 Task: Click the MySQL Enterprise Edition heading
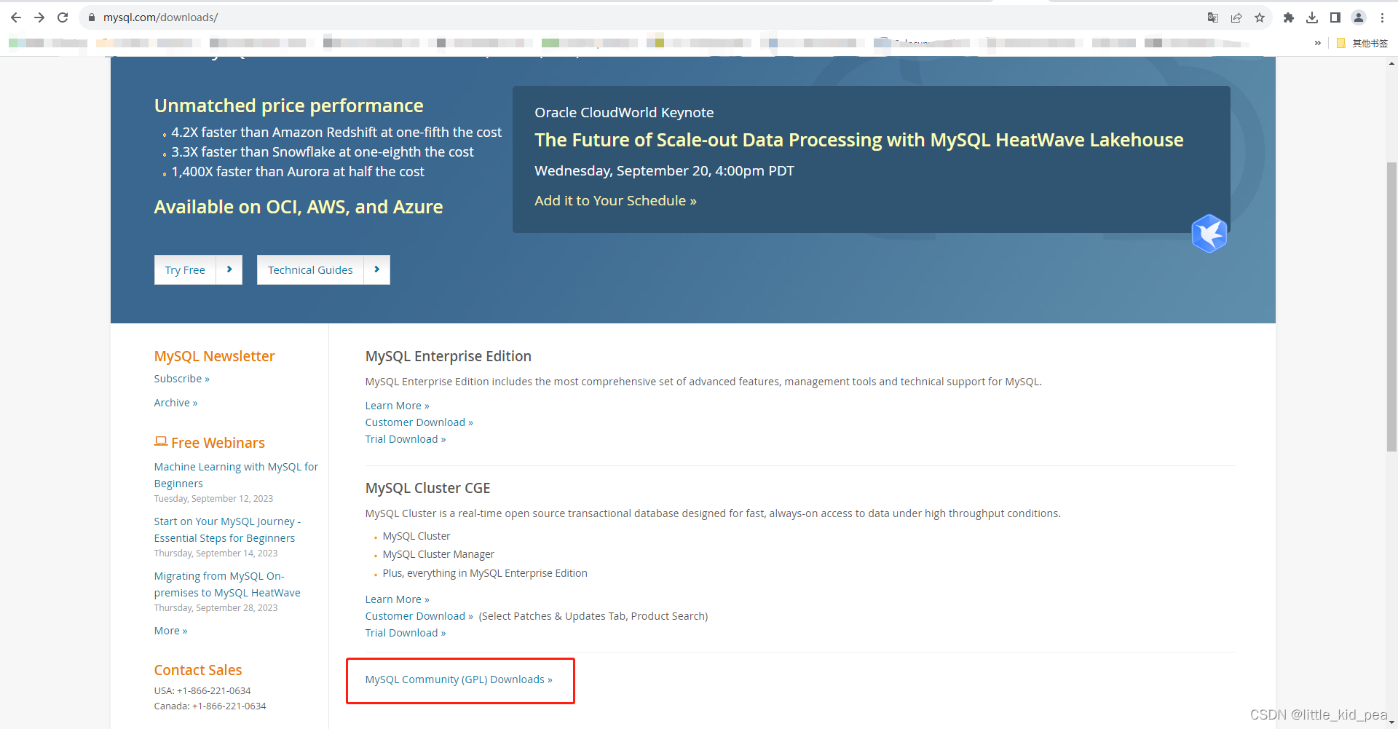[x=449, y=356]
